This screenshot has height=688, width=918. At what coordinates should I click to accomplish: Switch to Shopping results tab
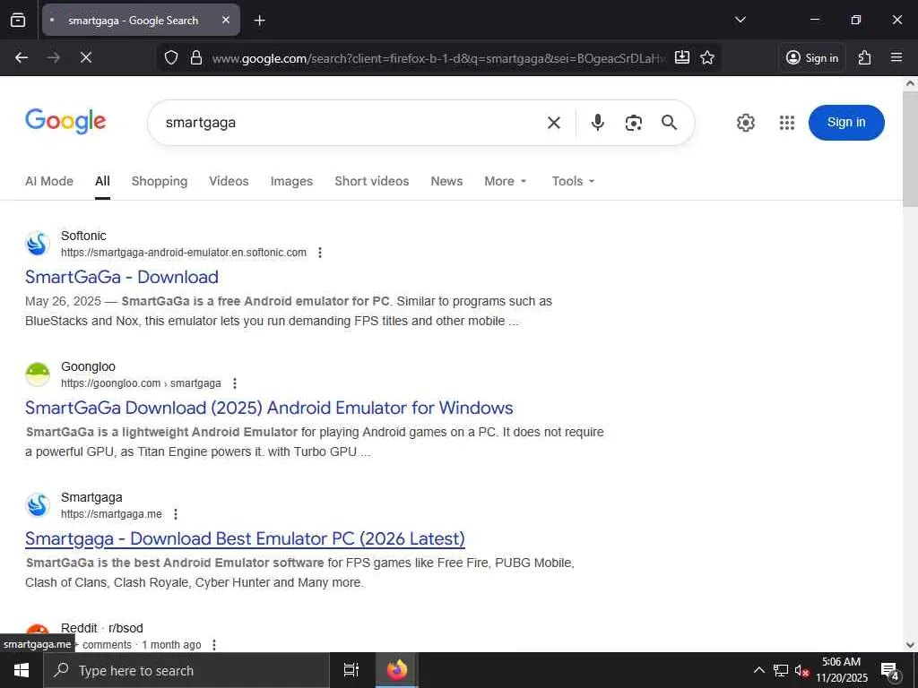(x=160, y=181)
